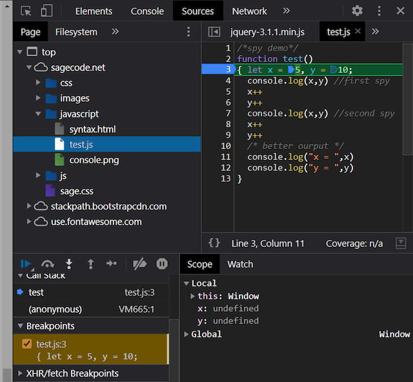413x382 pixels.
Task: Click Step into next function call
Action: click(69, 263)
